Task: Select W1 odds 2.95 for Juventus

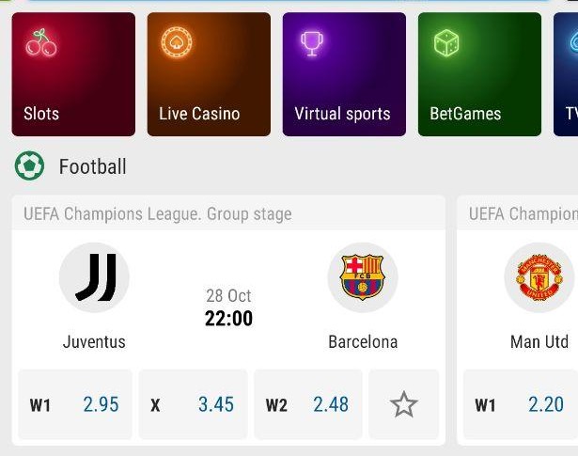Action: click(75, 404)
